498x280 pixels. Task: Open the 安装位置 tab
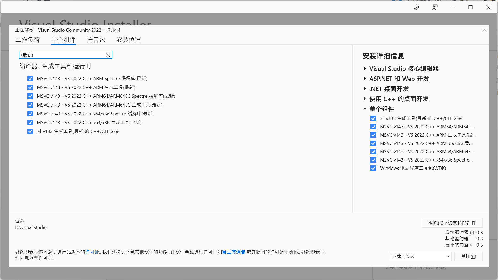coord(129,40)
